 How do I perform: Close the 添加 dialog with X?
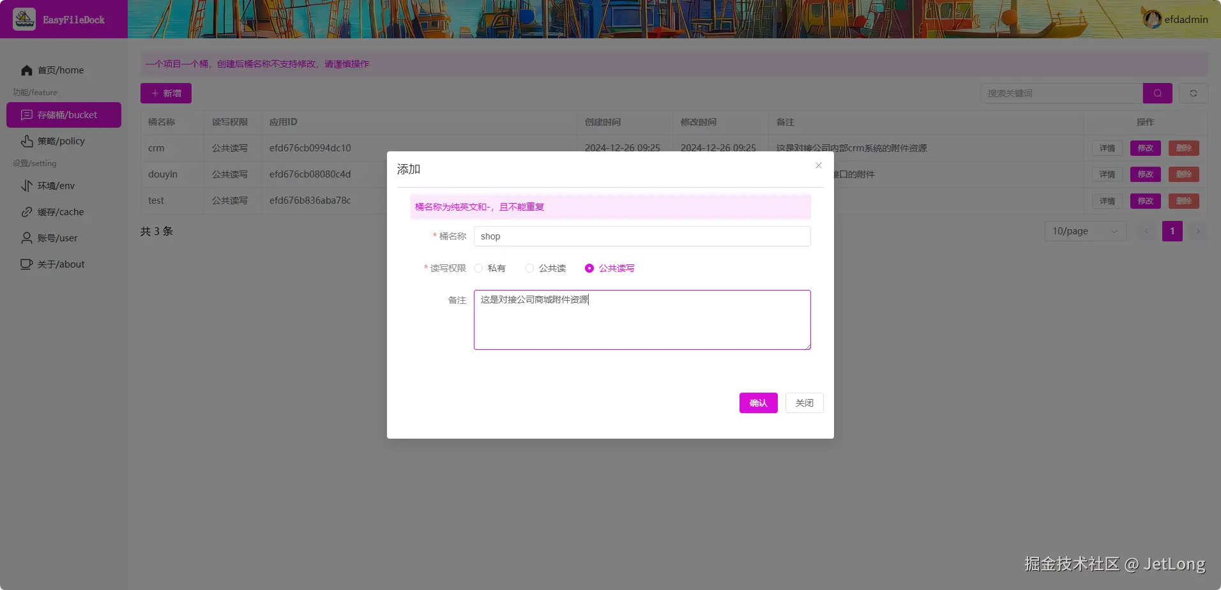click(819, 165)
